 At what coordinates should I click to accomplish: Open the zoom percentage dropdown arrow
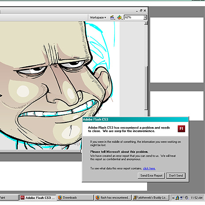pos(145,17)
